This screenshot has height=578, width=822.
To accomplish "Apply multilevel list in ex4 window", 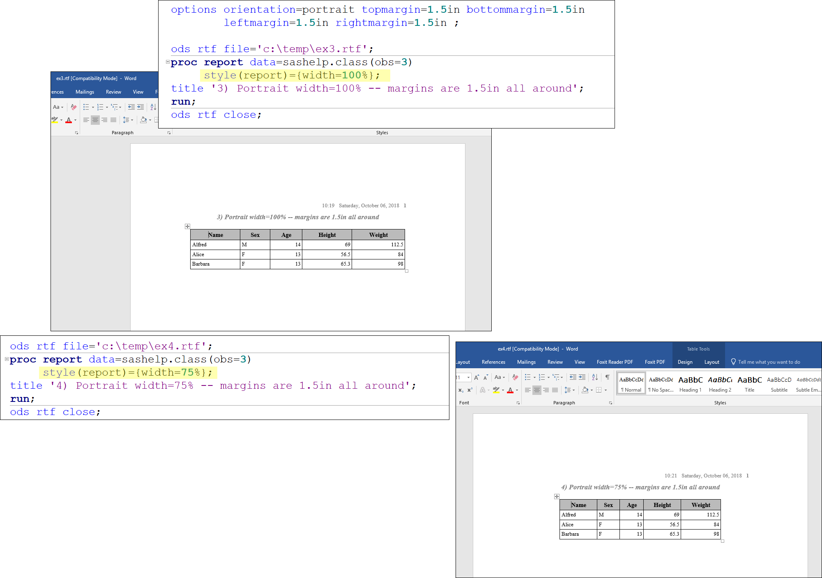I will click(556, 377).
